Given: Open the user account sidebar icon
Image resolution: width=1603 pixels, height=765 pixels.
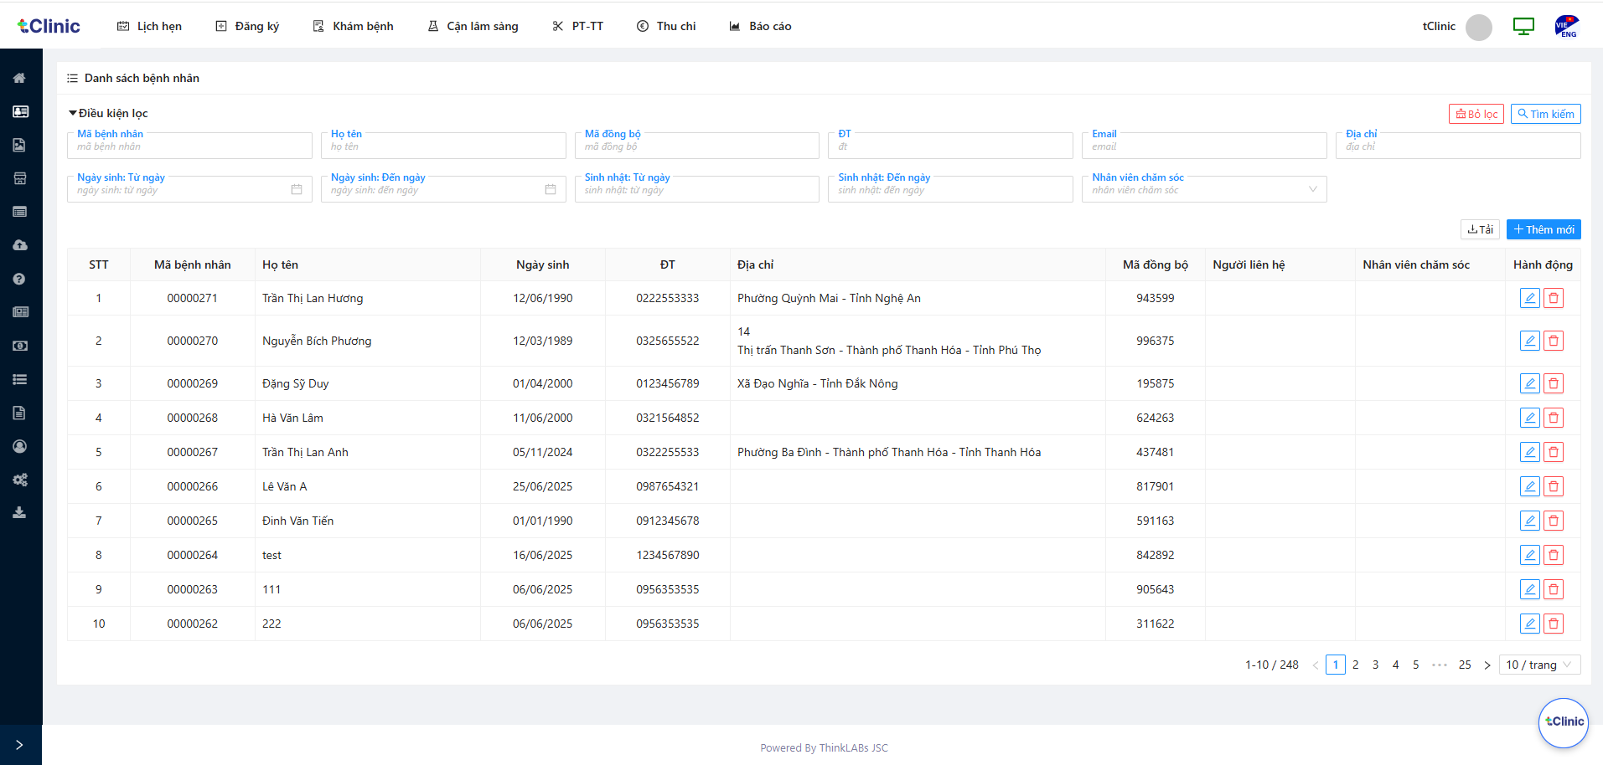Looking at the screenshot, I should [x=19, y=446].
